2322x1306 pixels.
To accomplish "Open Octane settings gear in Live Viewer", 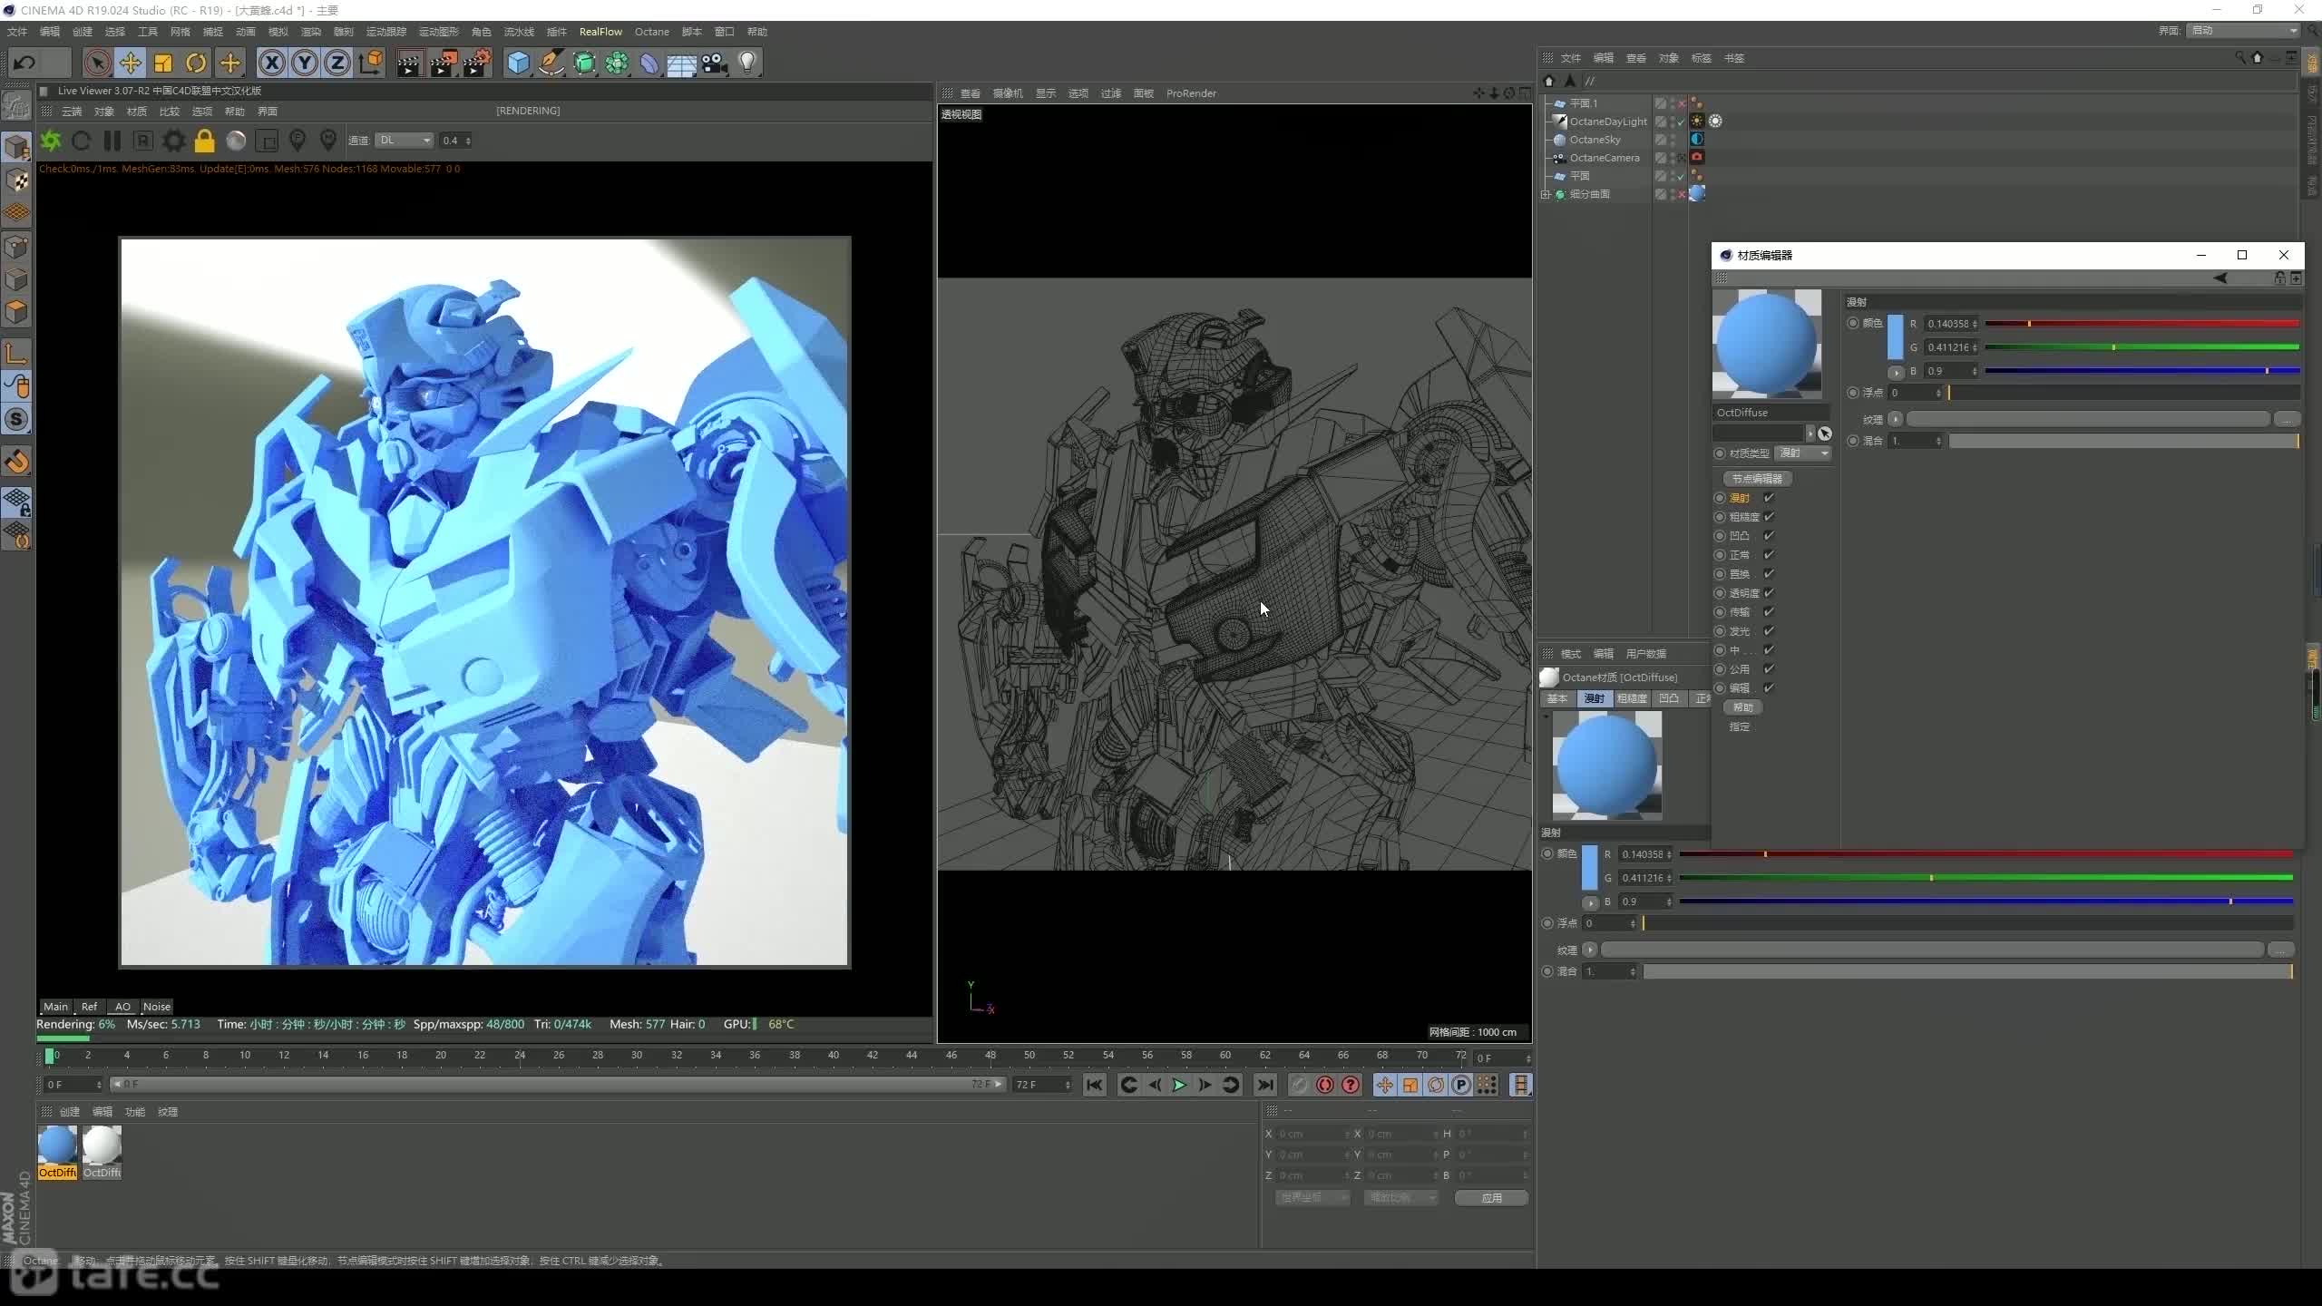I will pos(174,141).
